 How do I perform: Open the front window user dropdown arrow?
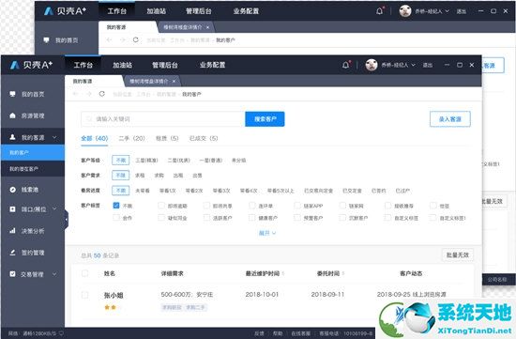pyautogui.click(x=414, y=65)
